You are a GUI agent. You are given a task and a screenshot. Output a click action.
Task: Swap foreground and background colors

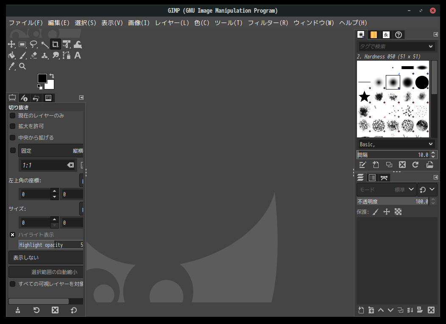click(52, 75)
